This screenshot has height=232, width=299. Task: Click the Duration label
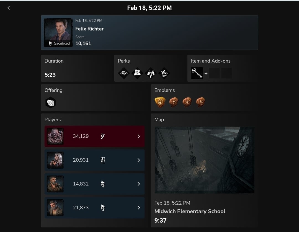[54, 61]
